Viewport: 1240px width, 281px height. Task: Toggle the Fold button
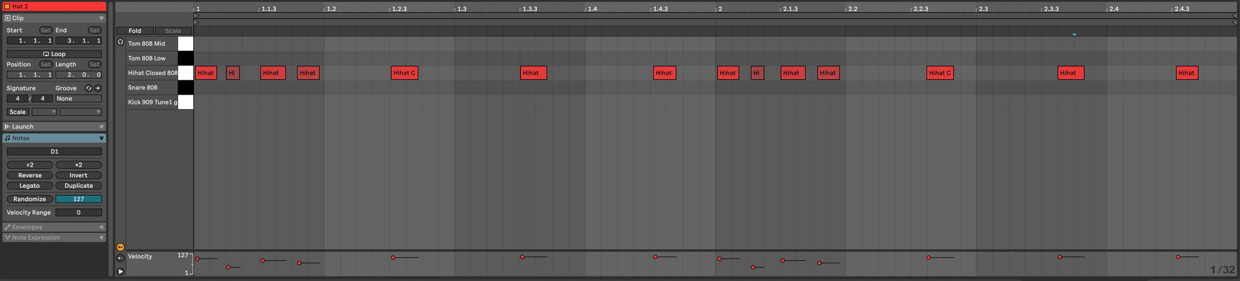tap(135, 31)
